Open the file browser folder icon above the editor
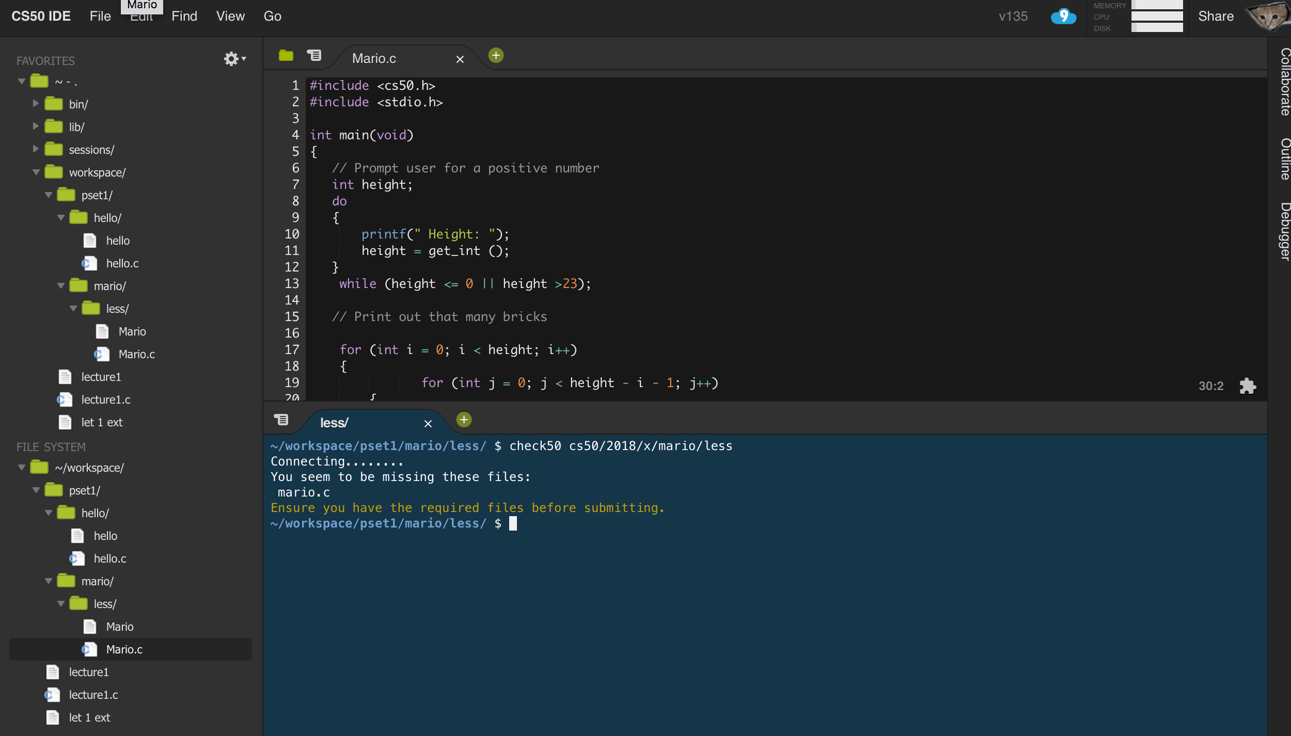 coord(285,56)
